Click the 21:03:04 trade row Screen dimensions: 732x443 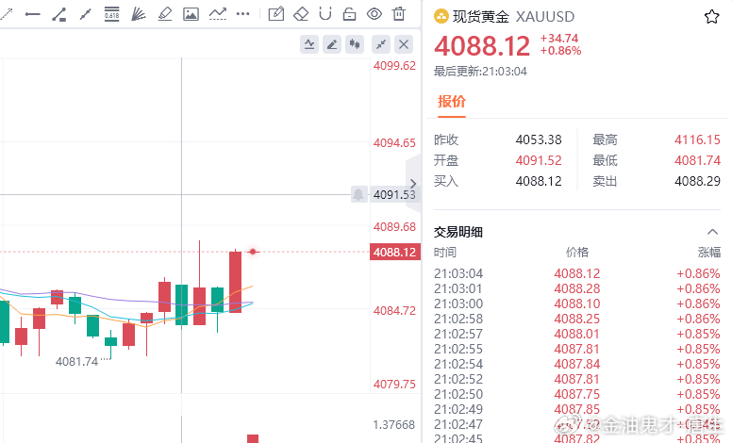(x=577, y=273)
